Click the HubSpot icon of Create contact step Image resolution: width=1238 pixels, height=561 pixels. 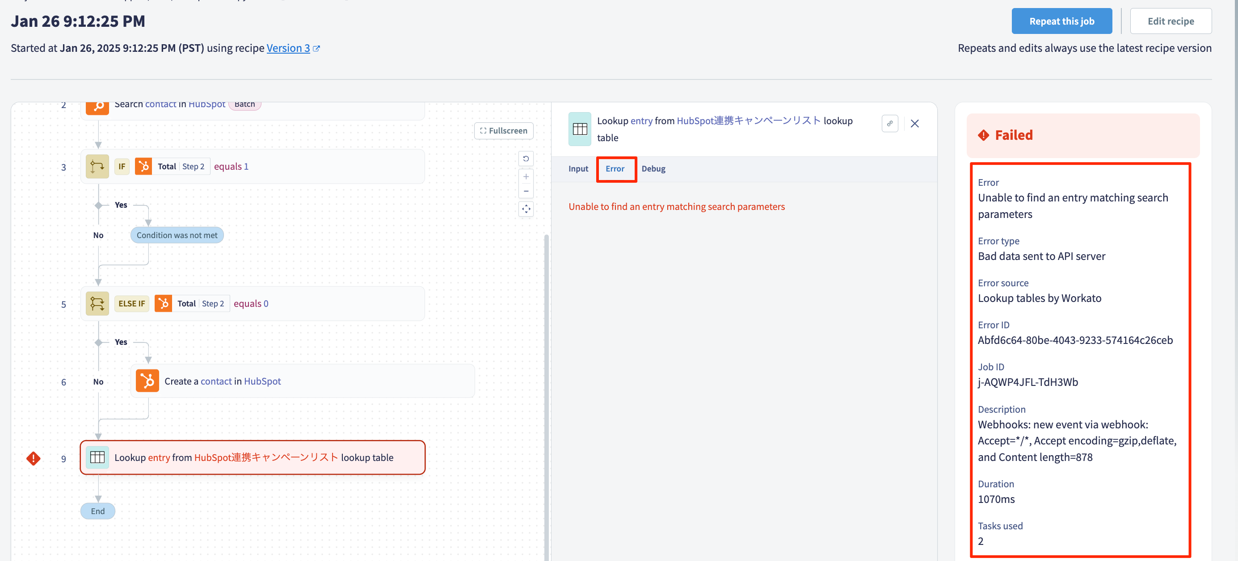[147, 381]
